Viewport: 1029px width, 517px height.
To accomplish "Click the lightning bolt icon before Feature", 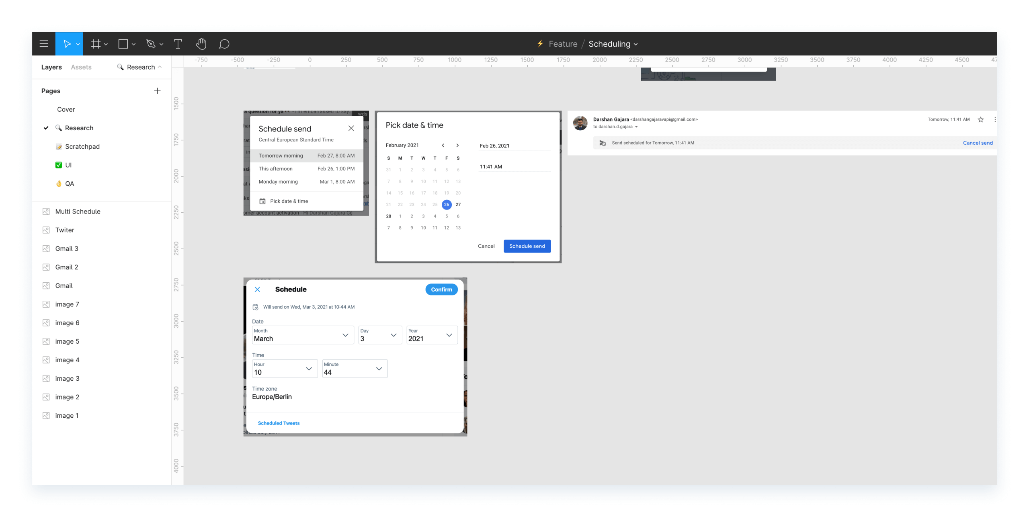I will (540, 44).
